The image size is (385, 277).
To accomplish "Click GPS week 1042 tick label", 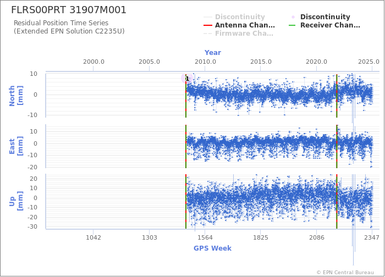I will pyautogui.click(x=94, y=237).
